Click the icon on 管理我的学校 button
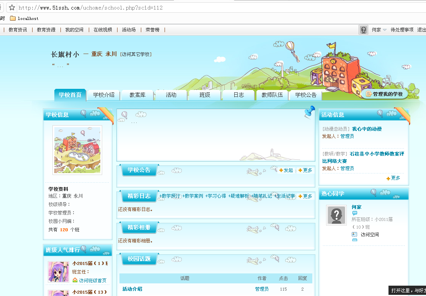This screenshot has height=296, width=426. click(369, 94)
